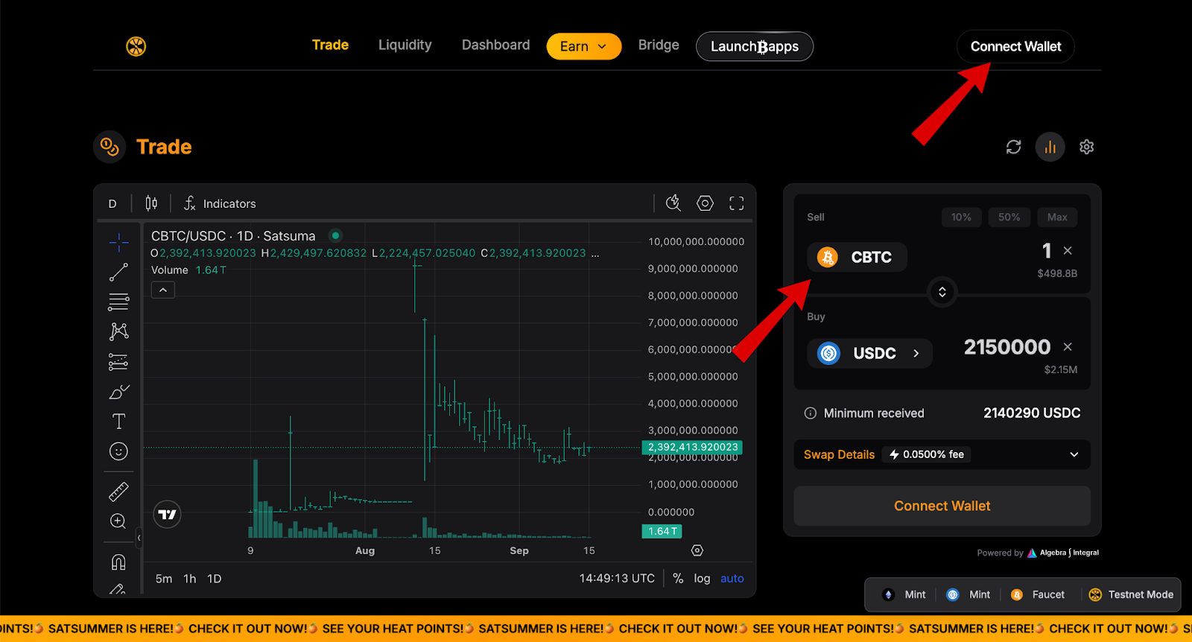Switch to 1h timeframe

(190, 579)
